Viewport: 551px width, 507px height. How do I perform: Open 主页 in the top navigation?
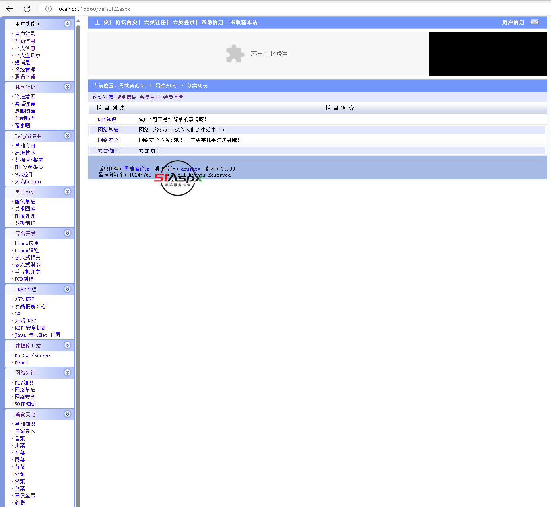coord(102,23)
